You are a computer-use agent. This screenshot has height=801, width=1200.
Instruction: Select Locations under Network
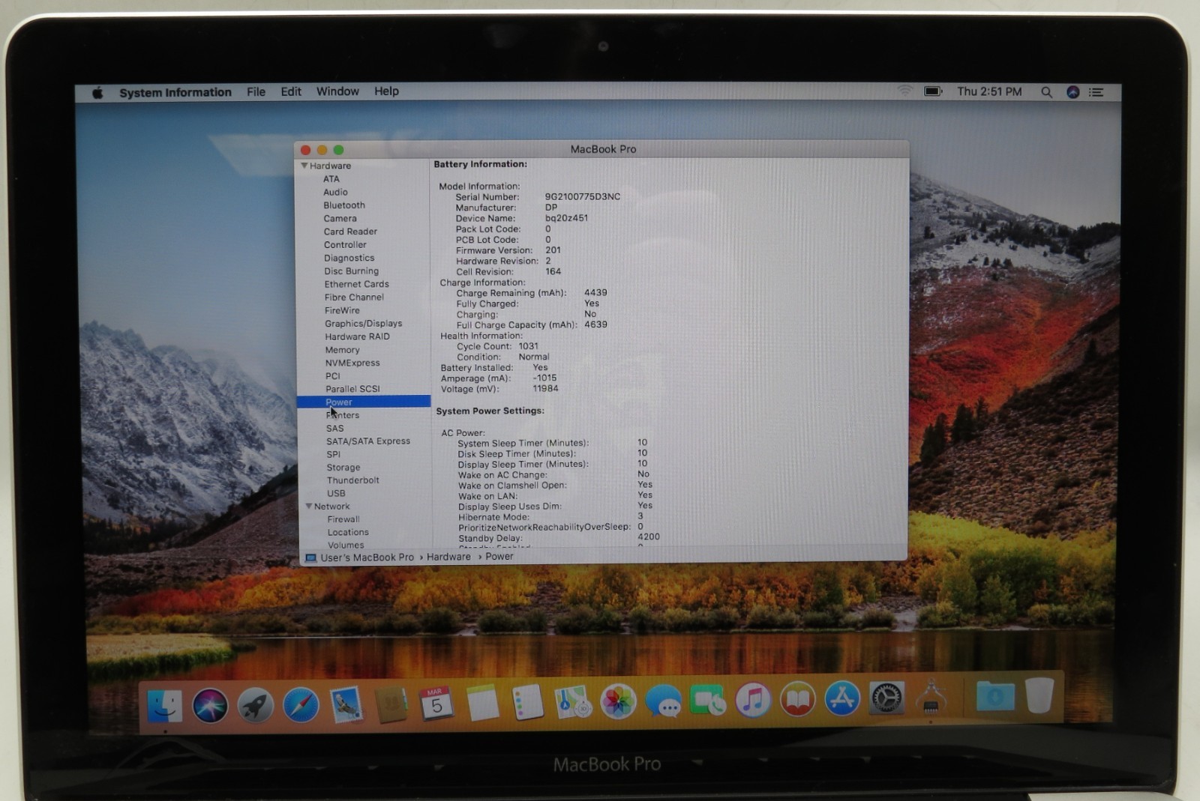[347, 533]
